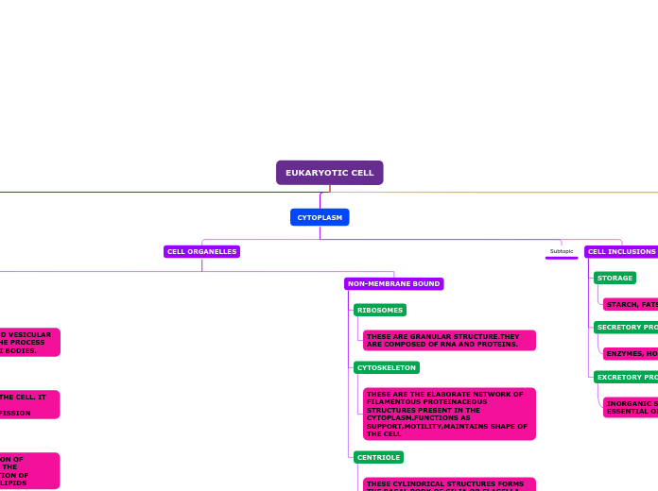Click the cytoskeleton filamentous network description
658x491 pixels.
449,414
